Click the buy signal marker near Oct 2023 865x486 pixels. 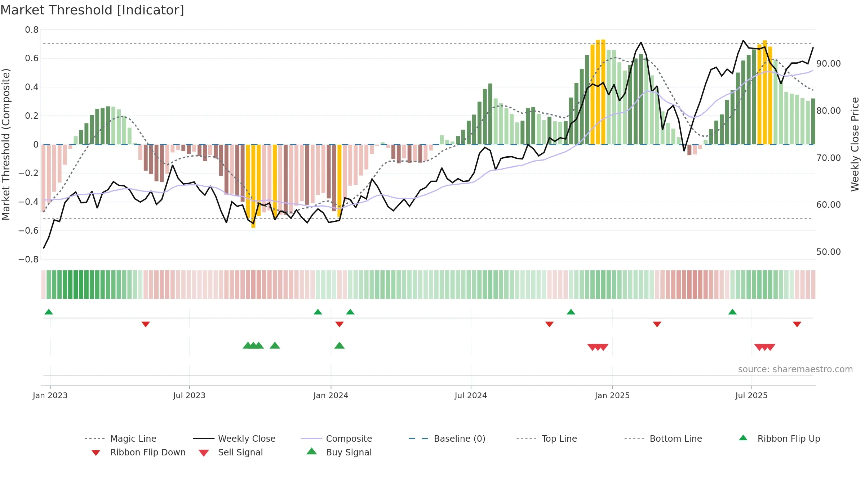pos(275,346)
